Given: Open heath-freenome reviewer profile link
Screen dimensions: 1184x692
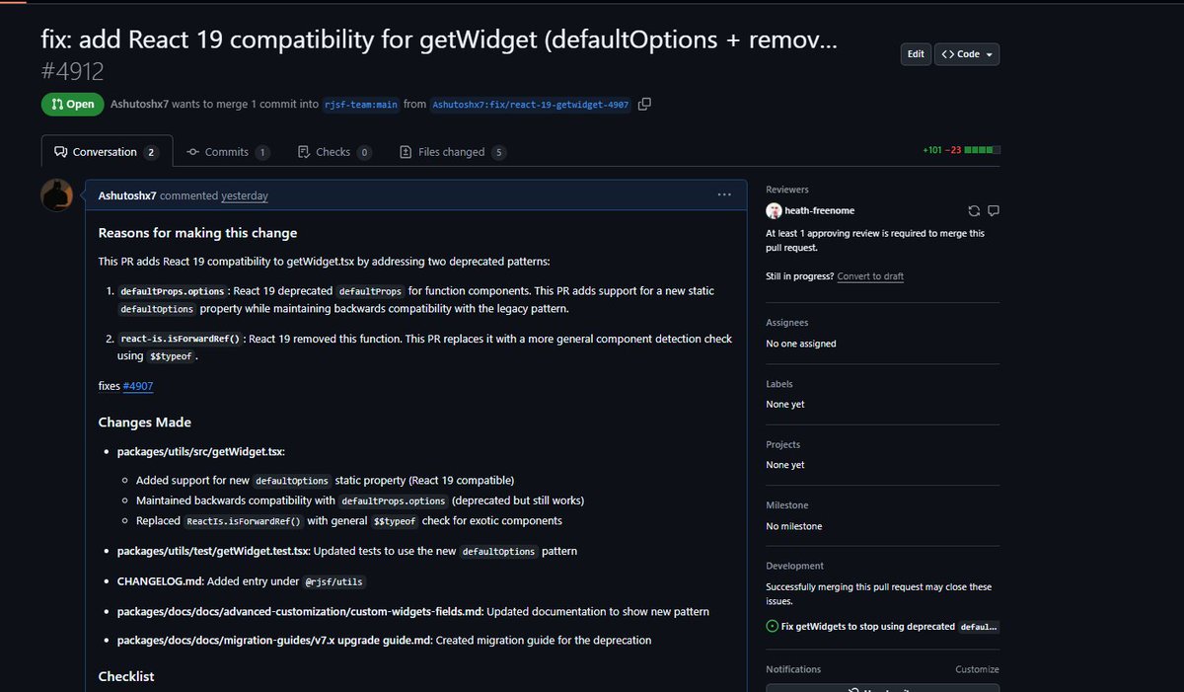Looking at the screenshot, I should pyautogui.click(x=821, y=210).
